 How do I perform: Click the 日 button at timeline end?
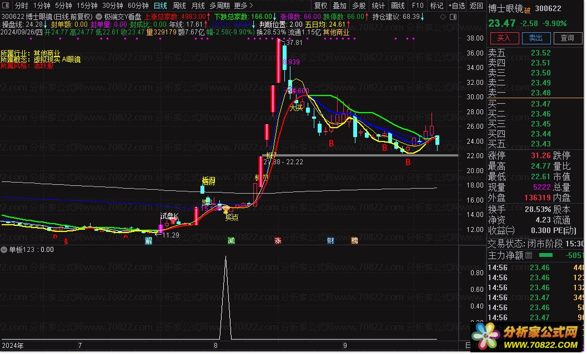pos(468,345)
